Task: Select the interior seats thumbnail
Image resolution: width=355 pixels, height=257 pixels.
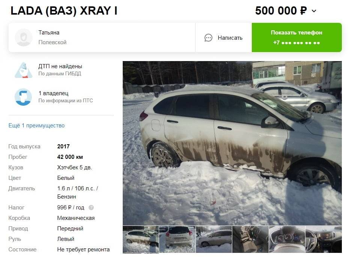Action: 250,239
